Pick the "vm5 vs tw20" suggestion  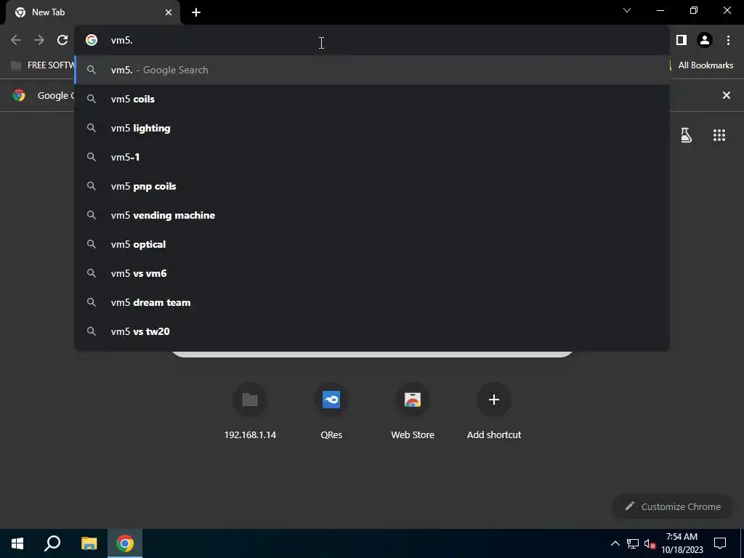coord(372,331)
